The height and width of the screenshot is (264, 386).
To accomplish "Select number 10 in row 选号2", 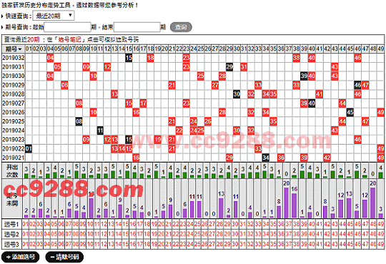I will pyautogui.click(x=90, y=234).
